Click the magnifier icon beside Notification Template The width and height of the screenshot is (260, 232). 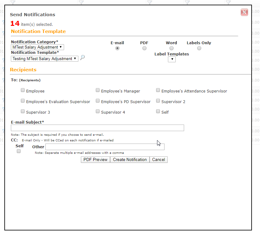[82, 58]
